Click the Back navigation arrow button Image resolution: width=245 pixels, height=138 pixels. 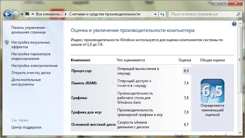(x=7, y=14)
